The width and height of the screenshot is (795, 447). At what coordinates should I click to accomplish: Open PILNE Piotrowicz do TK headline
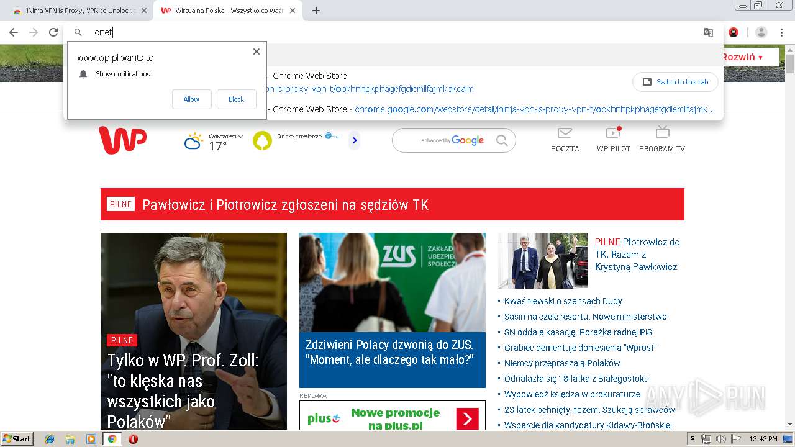637,255
